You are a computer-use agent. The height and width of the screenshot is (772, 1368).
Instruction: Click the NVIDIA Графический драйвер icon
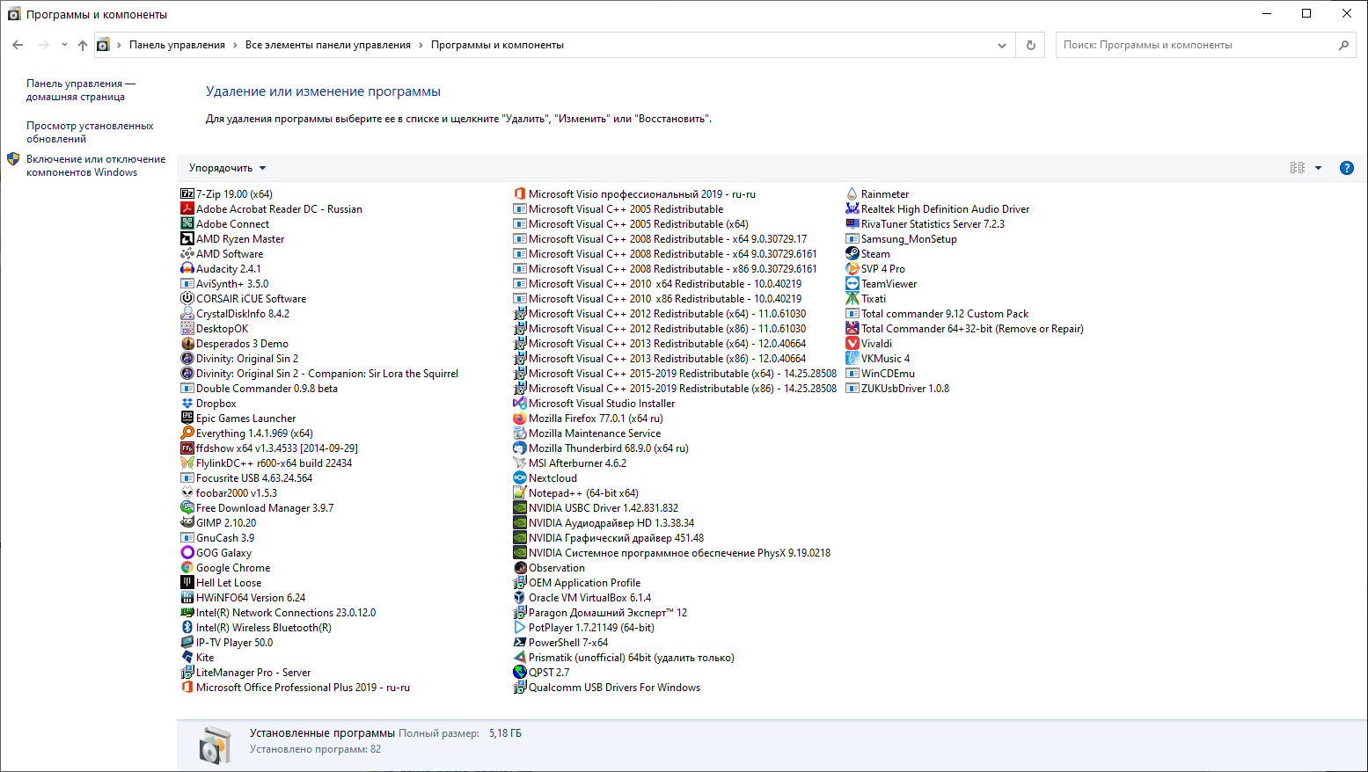519,538
